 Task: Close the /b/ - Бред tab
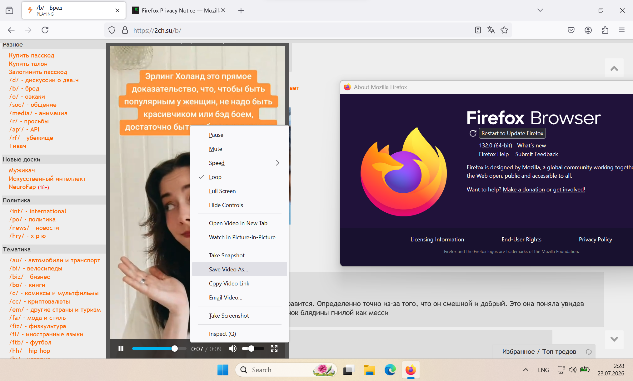(x=117, y=10)
